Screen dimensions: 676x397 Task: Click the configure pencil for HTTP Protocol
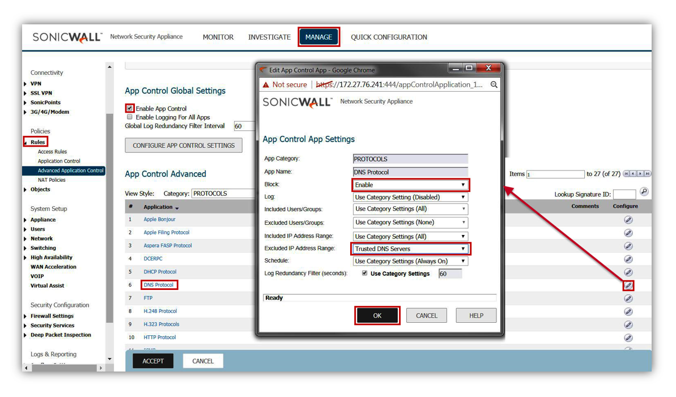pos(628,338)
